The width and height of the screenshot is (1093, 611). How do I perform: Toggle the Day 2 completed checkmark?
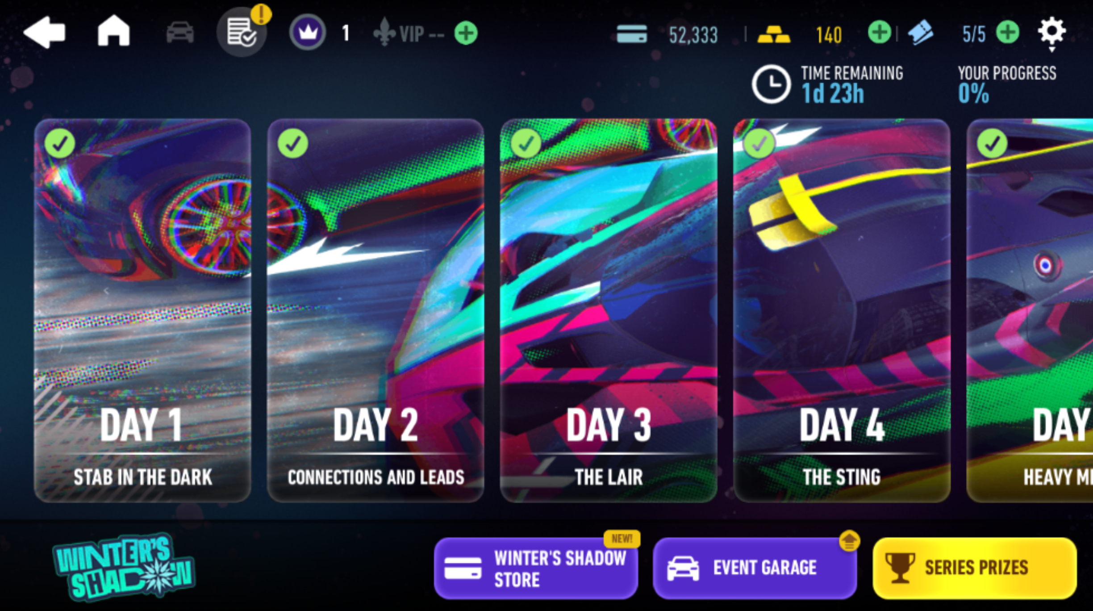pos(293,143)
